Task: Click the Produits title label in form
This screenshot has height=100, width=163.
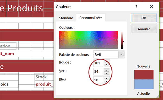Action: point(25,8)
